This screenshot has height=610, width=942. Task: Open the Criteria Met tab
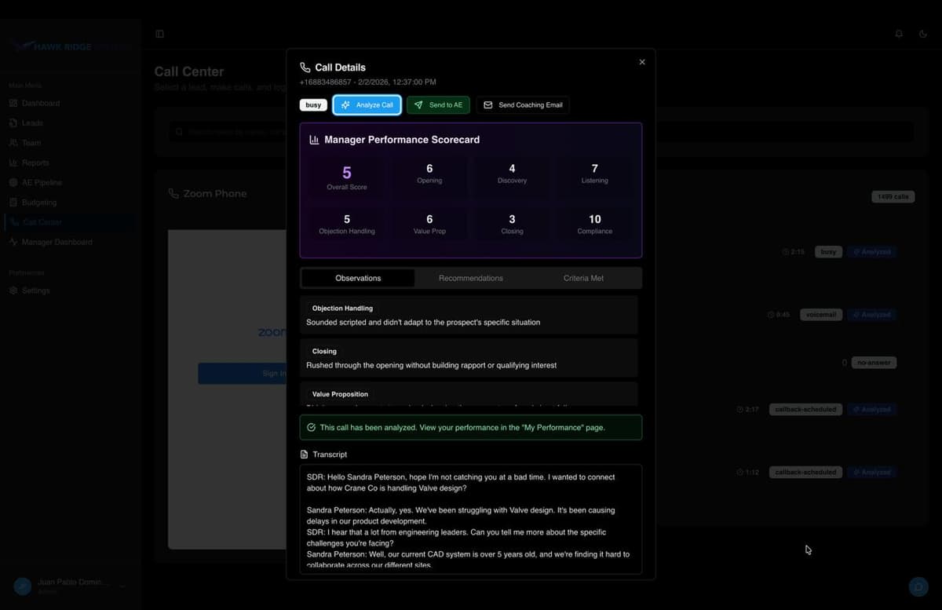(x=583, y=278)
